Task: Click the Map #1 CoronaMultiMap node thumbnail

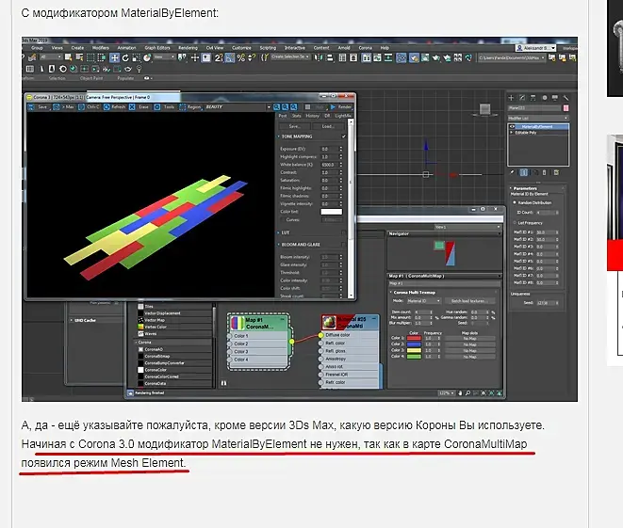Action: (x=238, y=323)
